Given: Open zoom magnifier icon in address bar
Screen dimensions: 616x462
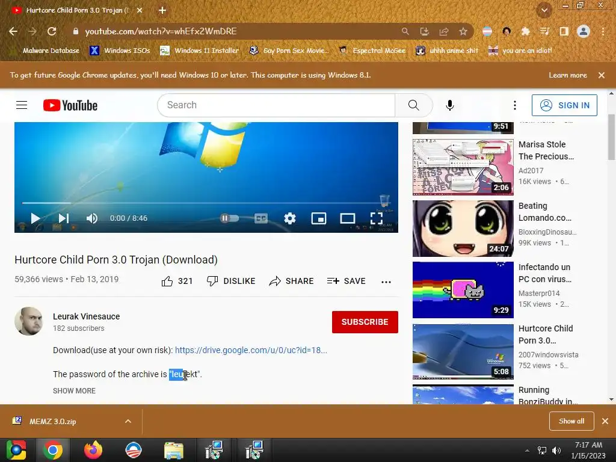Looking at the screenshot, I should 405,31.
